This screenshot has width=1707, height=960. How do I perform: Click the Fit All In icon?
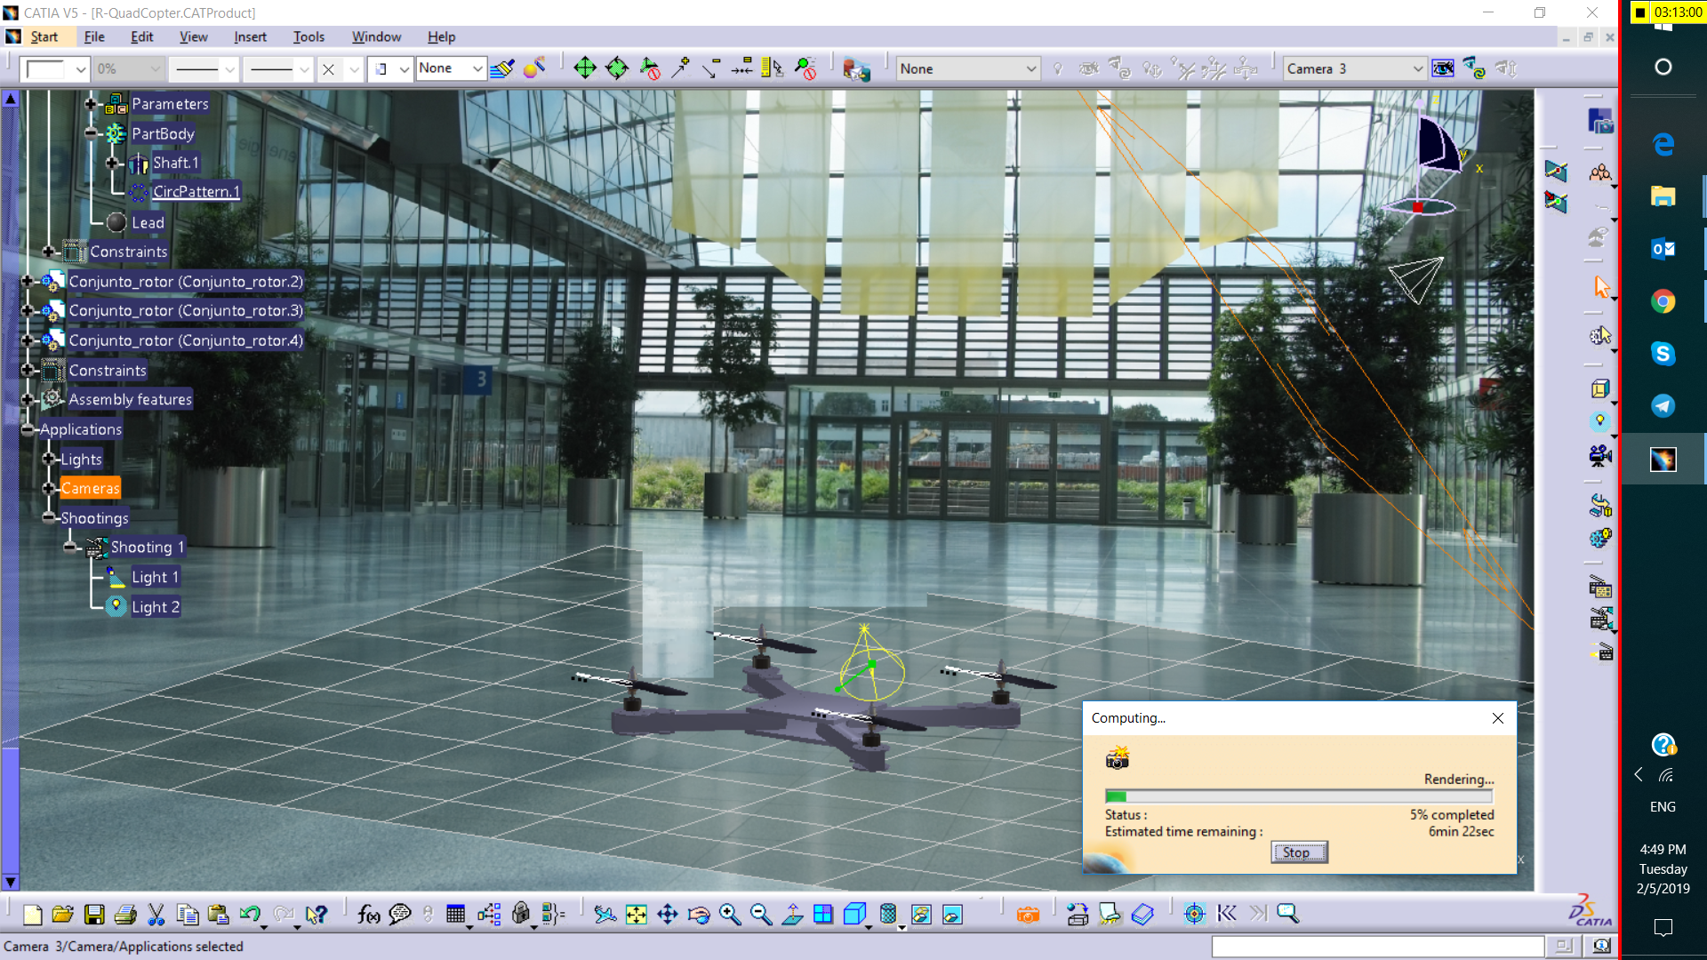tap(637, 915)
